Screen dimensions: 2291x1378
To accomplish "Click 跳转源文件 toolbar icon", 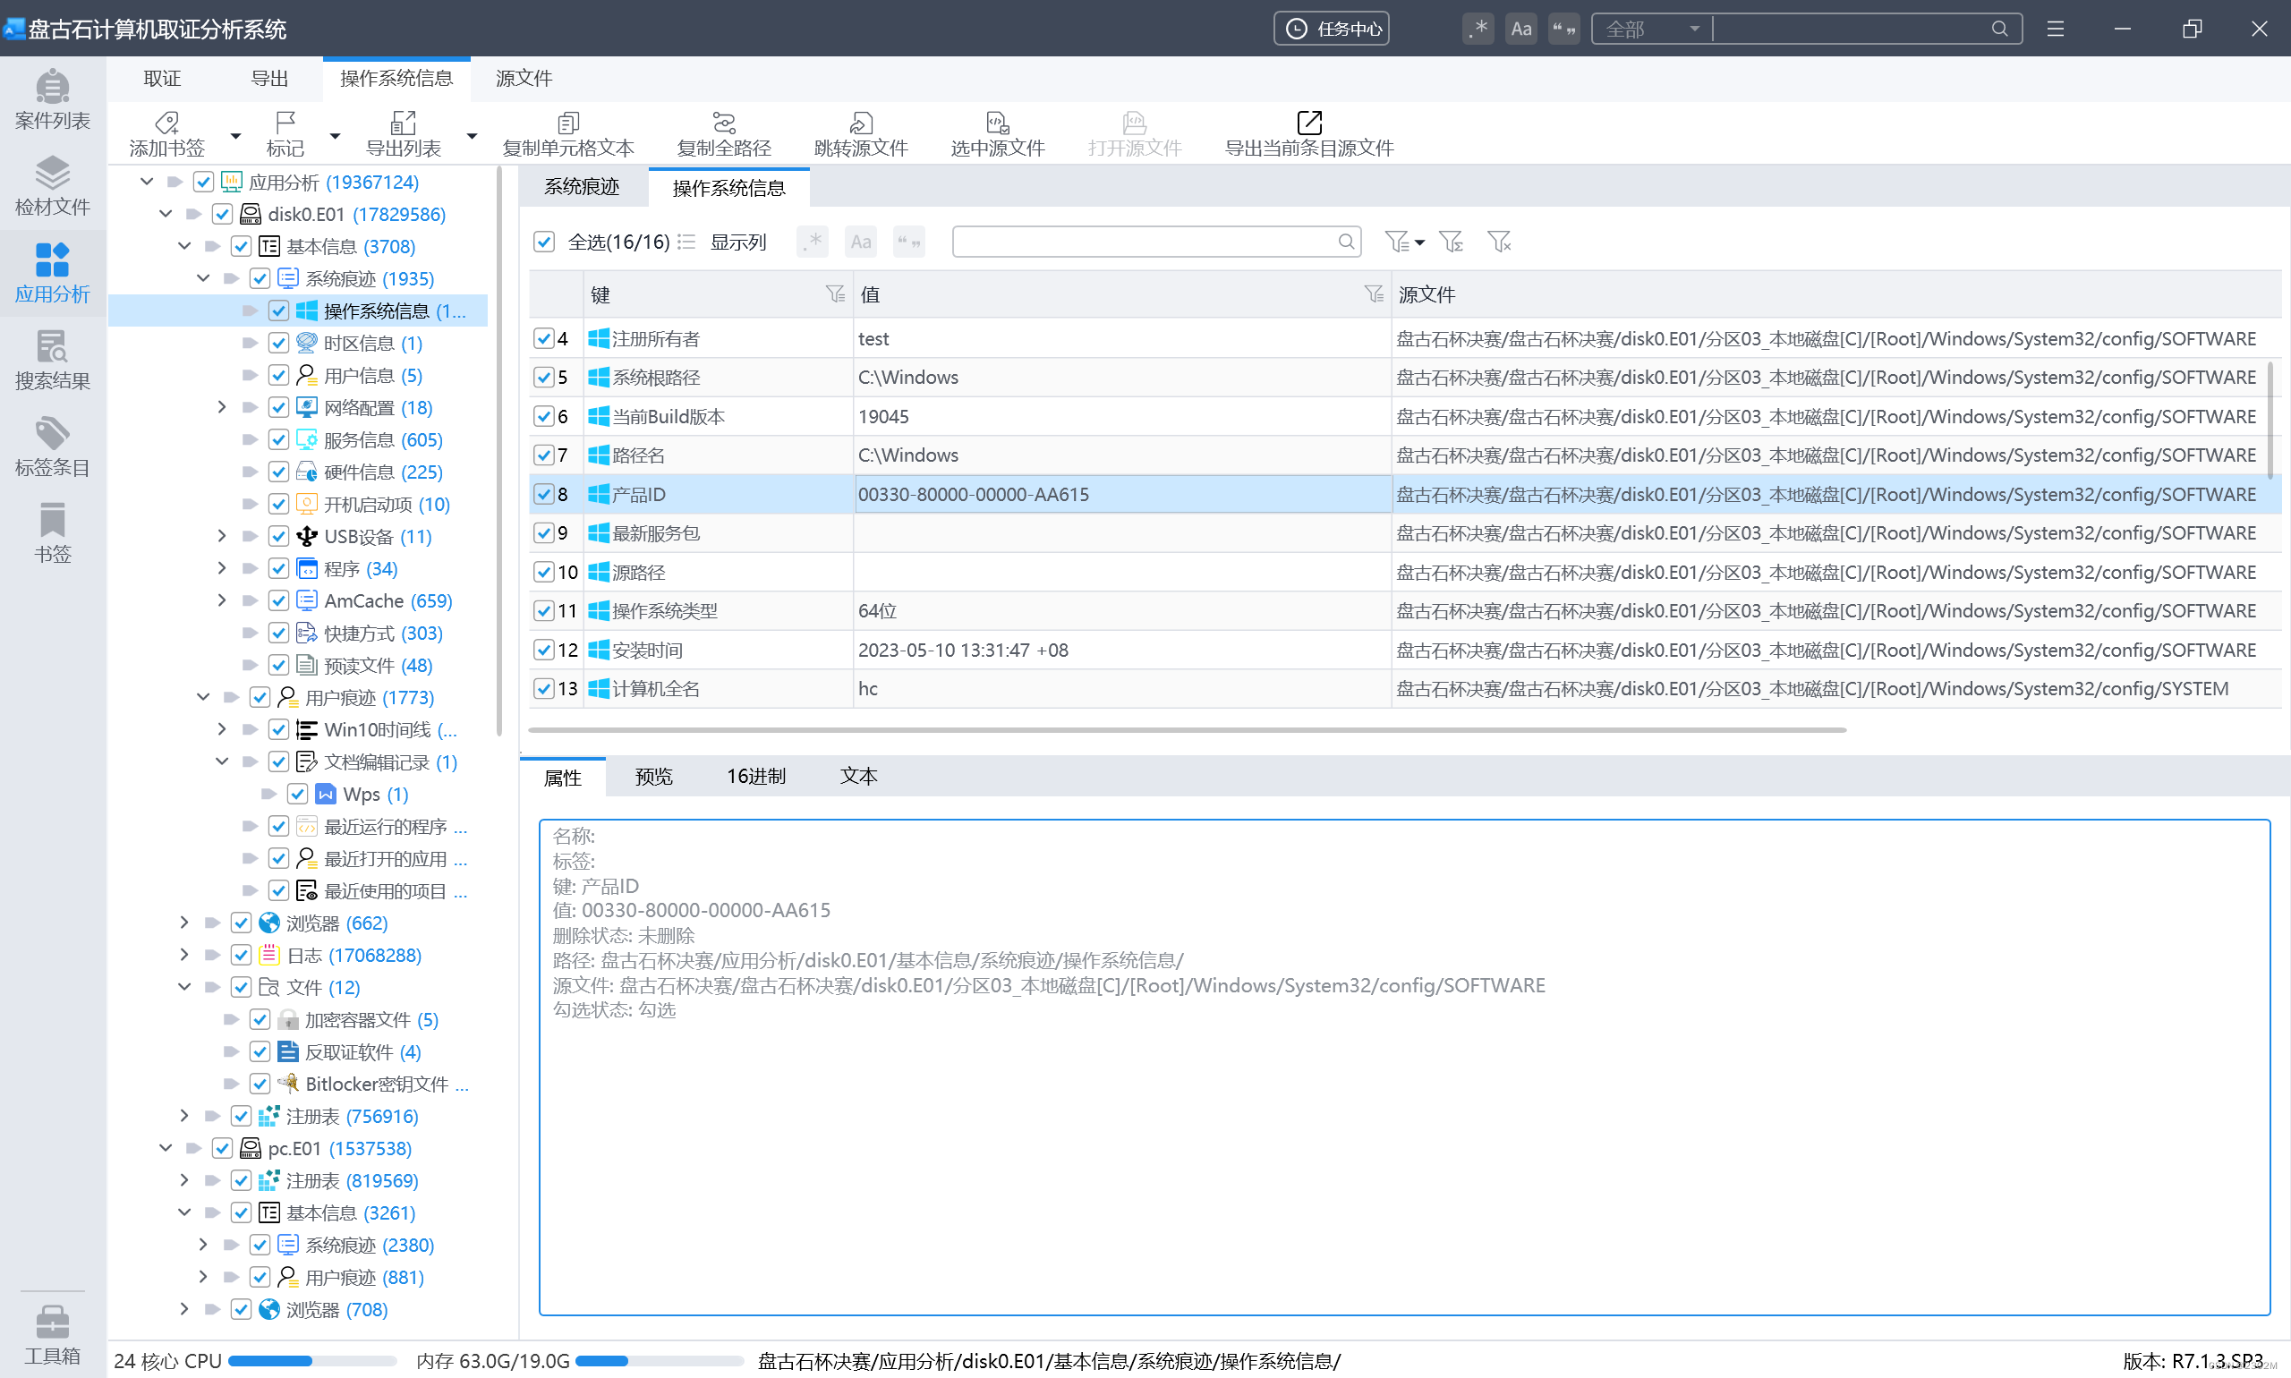I will 861,134.
